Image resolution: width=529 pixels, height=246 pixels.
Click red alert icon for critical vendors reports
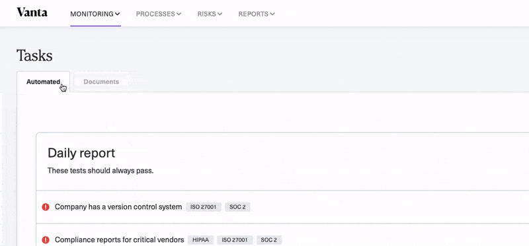point(46,240)
